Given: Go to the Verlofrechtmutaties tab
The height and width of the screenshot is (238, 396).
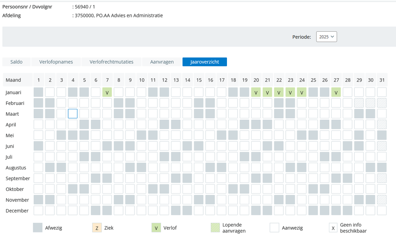Looking at the screenshot, I should pos(111,62).
